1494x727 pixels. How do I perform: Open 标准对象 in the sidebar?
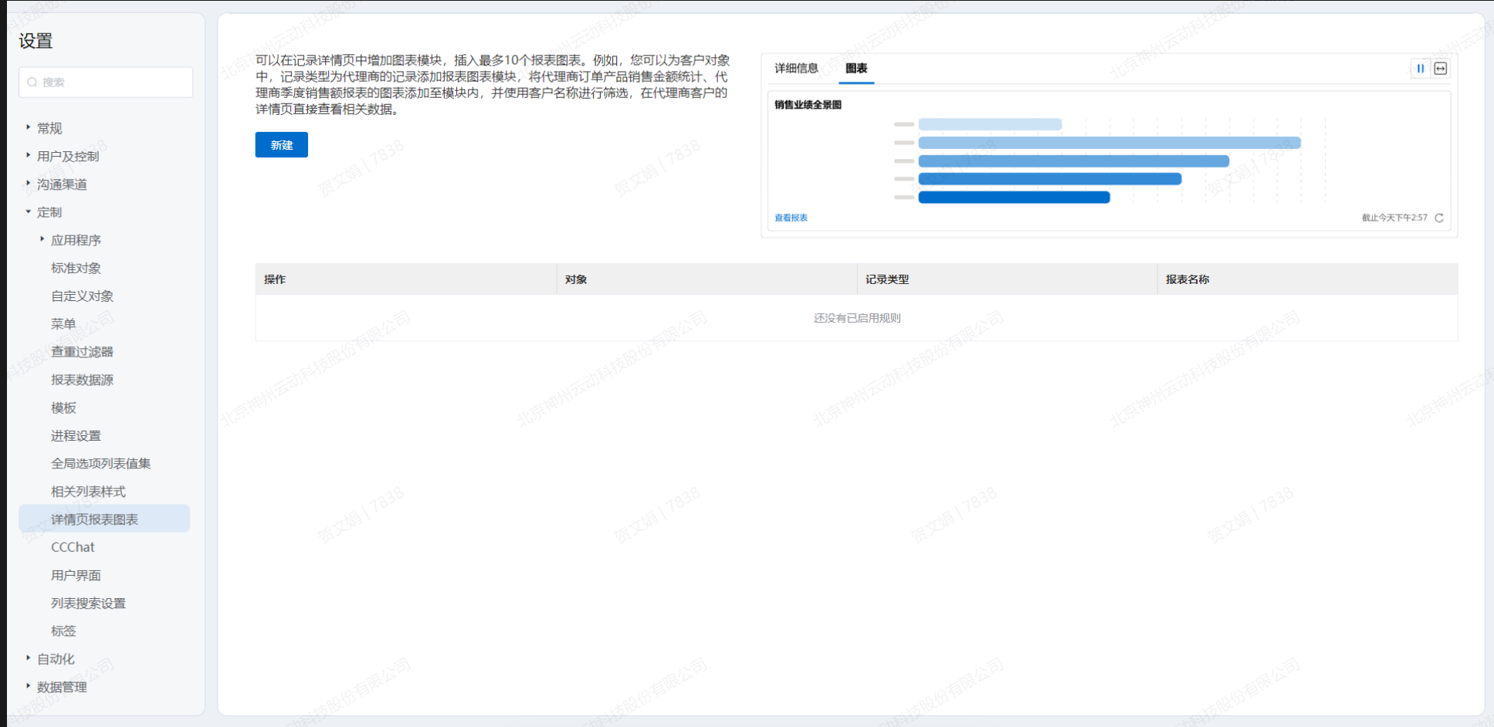pos(76,268)
